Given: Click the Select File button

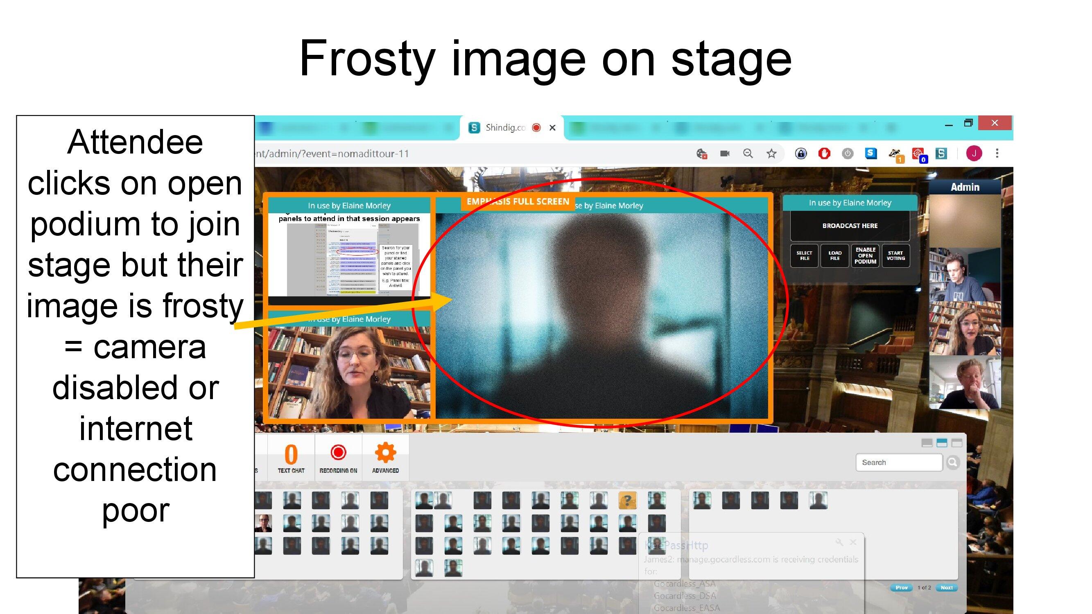Looking at the screenshot, I should (804, 255).
